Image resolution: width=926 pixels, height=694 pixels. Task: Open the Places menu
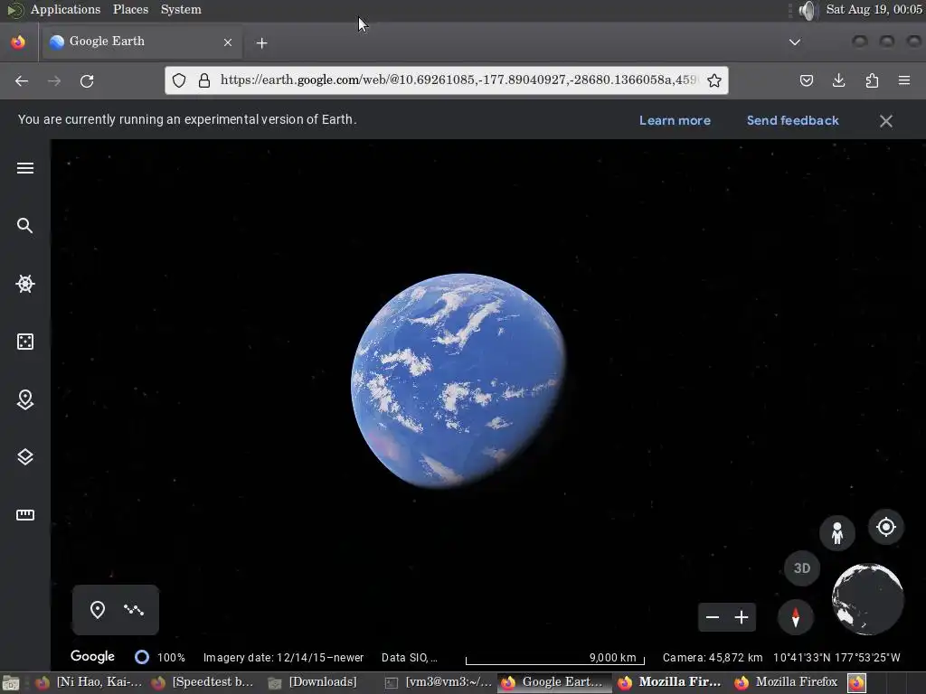tap(130, 9)
